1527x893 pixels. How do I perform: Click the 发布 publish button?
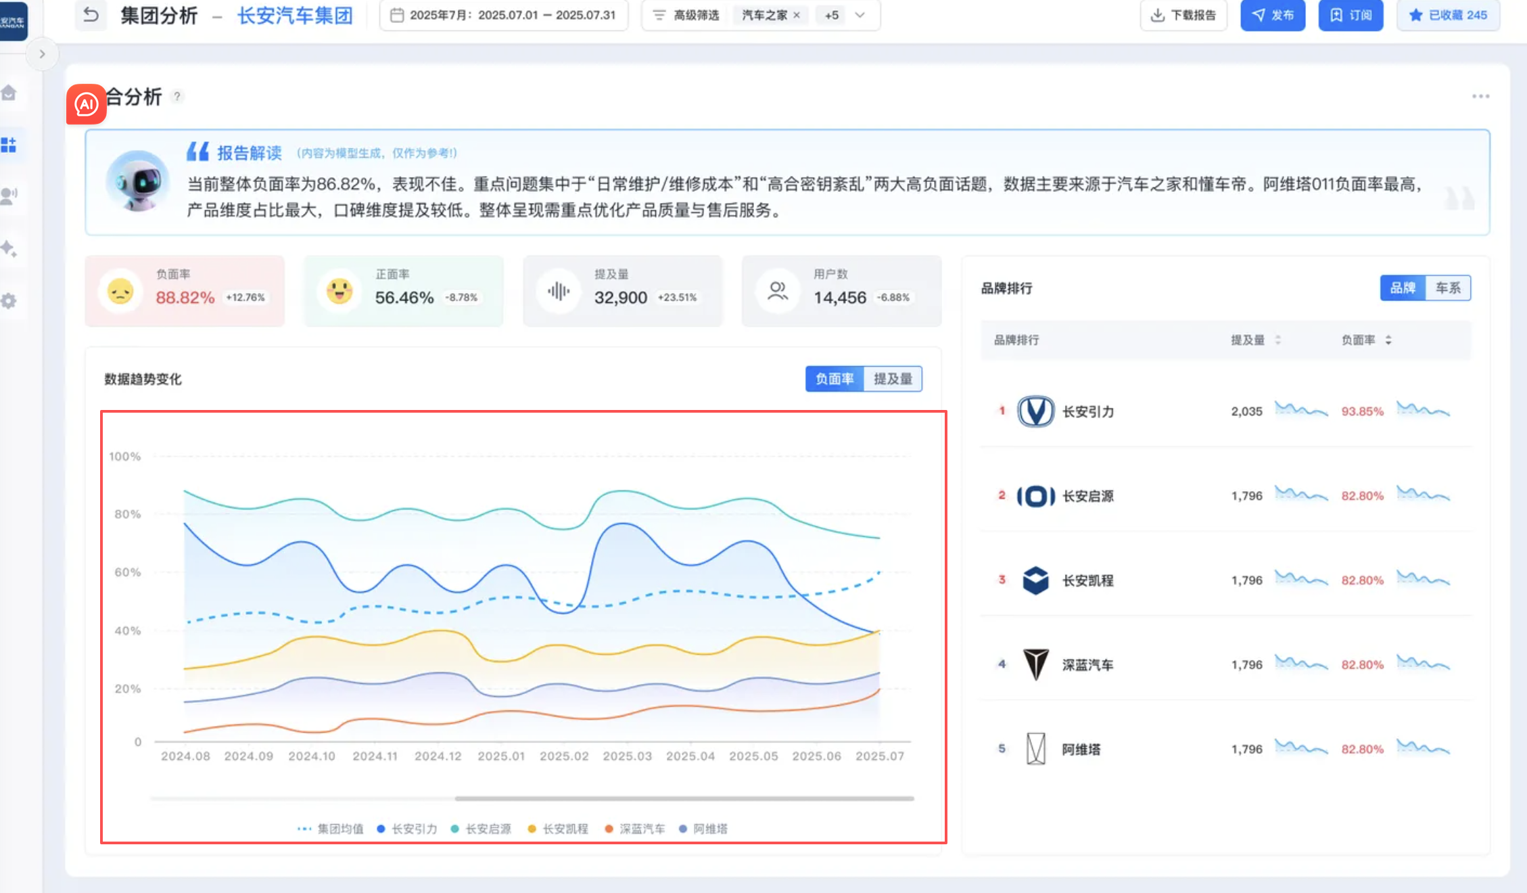click(1273, 15)
